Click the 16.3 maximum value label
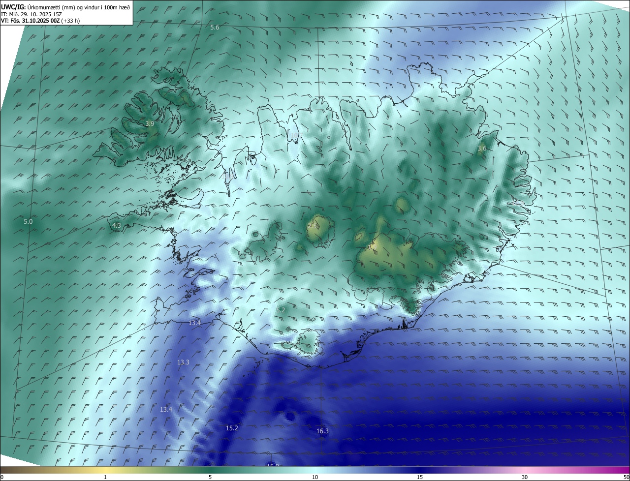 click(322, 431)
